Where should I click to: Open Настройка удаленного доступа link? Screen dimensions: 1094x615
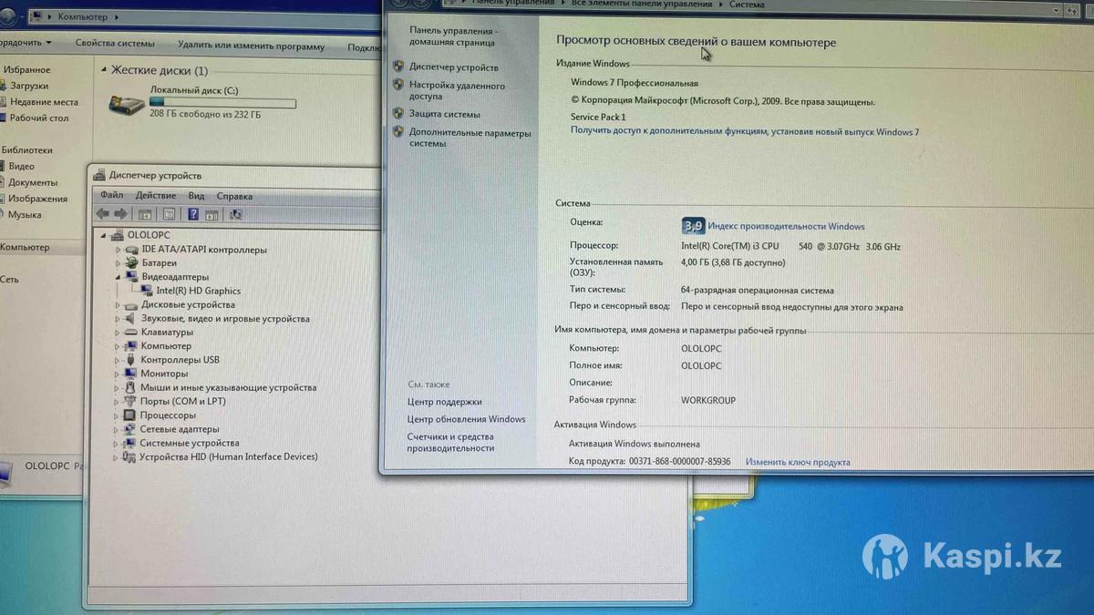pos(457,90)
